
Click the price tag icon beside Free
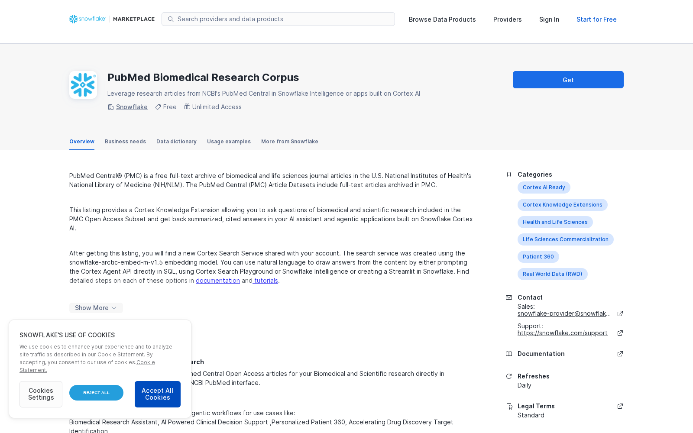(x=158, y=107)
